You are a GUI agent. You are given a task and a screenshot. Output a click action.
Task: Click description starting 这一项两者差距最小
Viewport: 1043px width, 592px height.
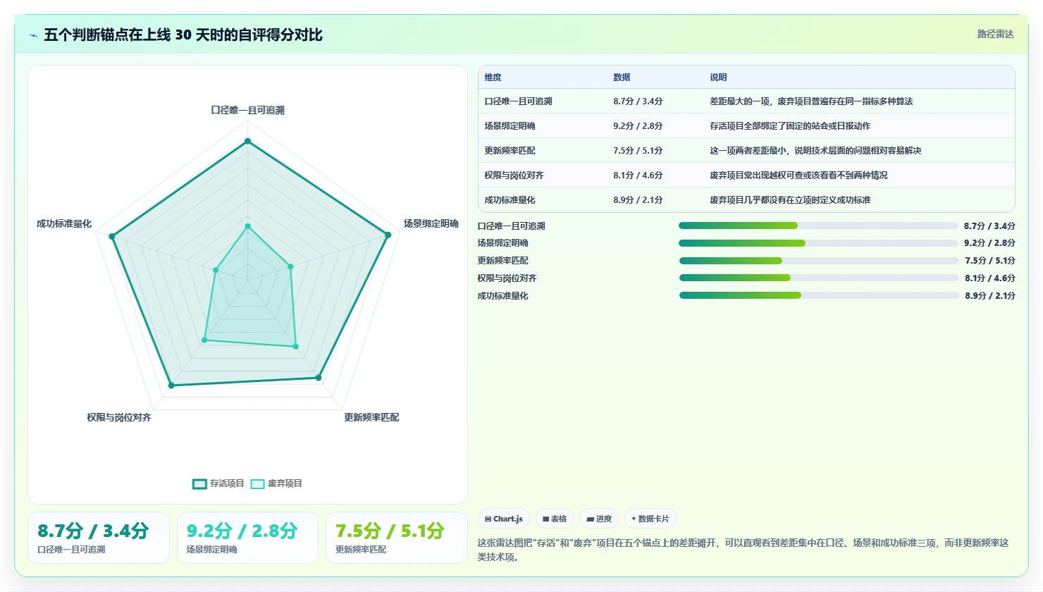815,151
